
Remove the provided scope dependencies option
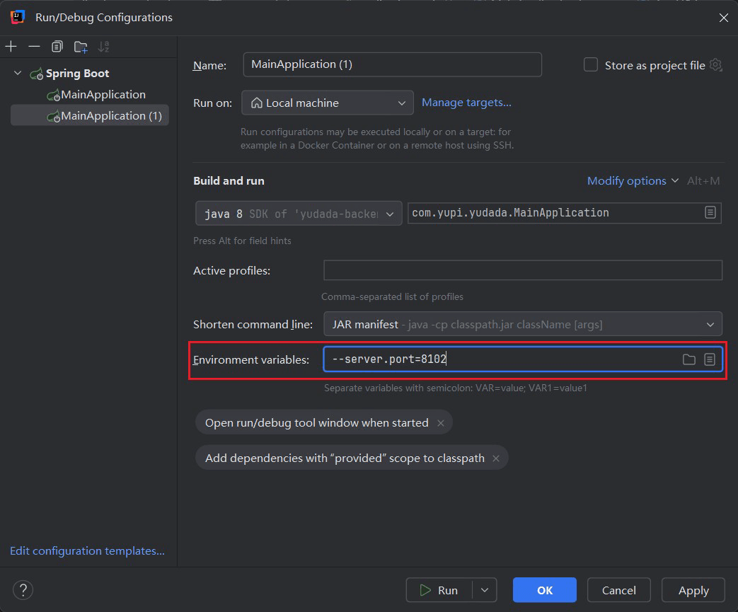pos(496,458)
